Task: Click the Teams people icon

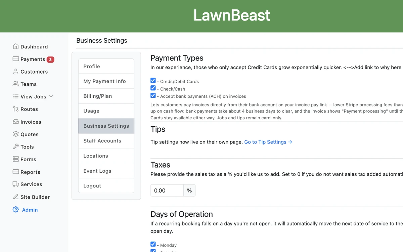Action: coord(15,84)
